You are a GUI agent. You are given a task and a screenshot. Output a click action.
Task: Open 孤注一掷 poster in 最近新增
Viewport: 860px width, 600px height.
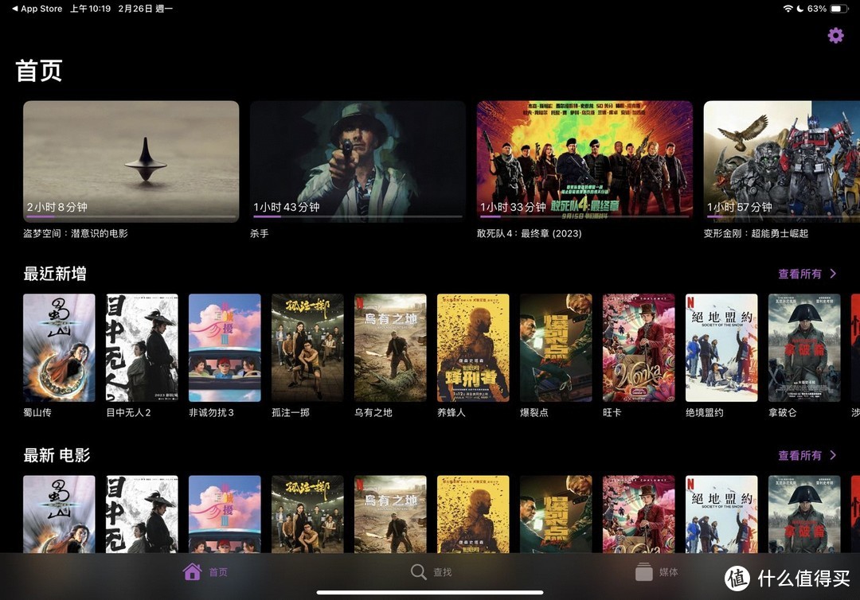click(307, 348)
